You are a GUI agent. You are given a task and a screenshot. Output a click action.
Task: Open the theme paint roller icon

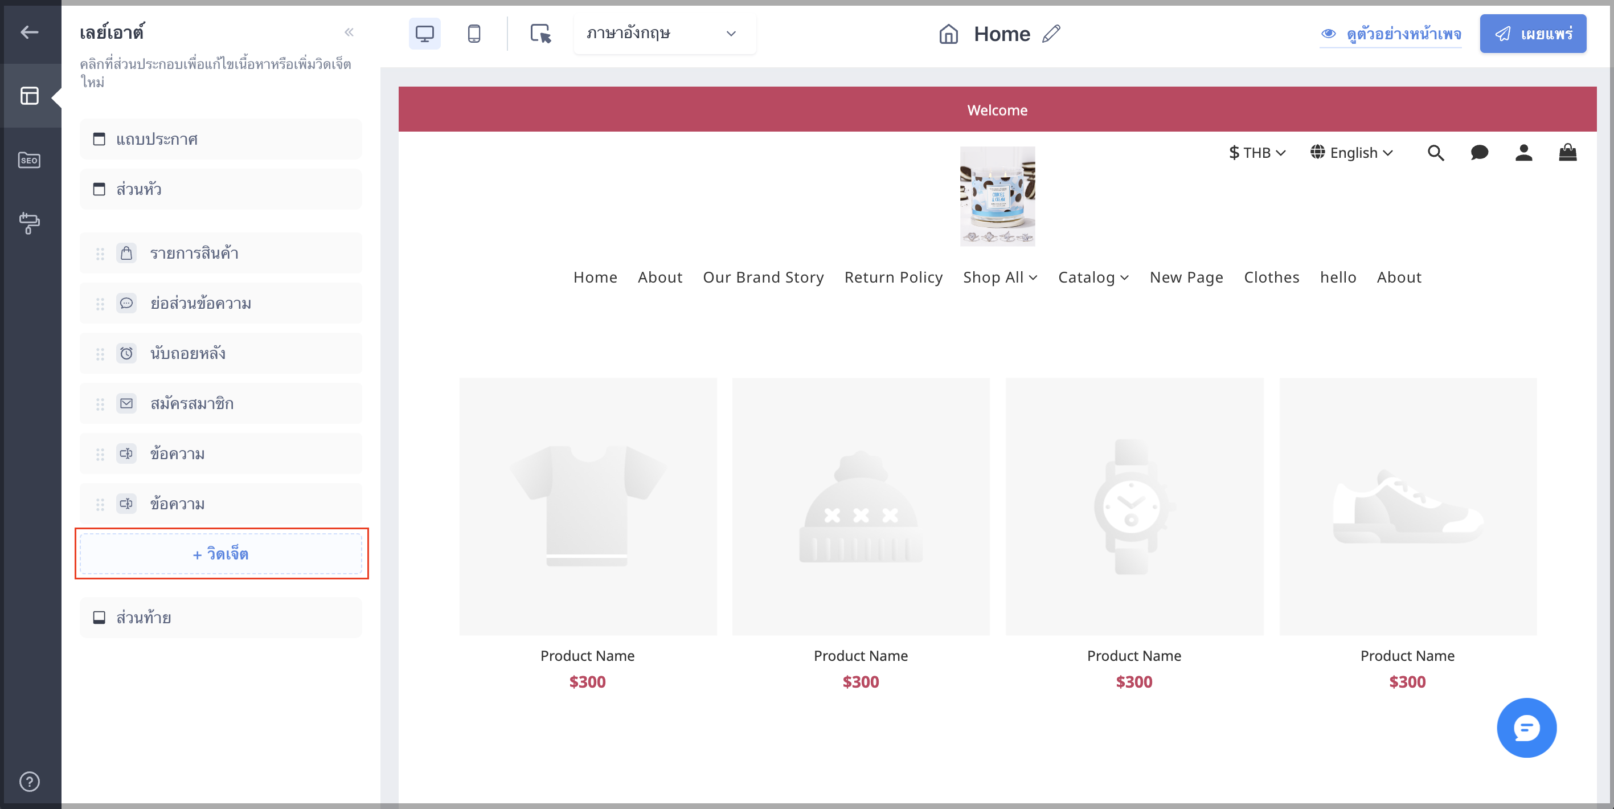coord(30,223)
